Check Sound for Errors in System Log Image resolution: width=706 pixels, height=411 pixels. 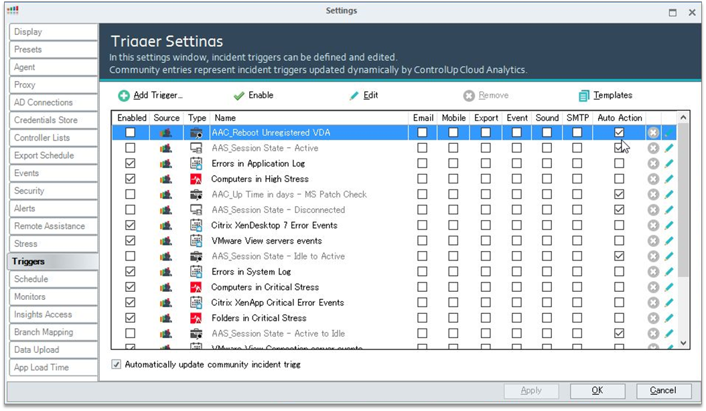(x=547, y=272)
